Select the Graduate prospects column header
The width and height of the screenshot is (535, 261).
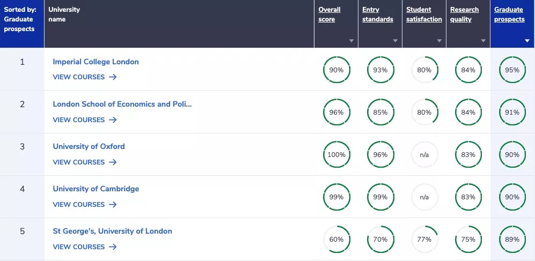click(x=509, y=14)
